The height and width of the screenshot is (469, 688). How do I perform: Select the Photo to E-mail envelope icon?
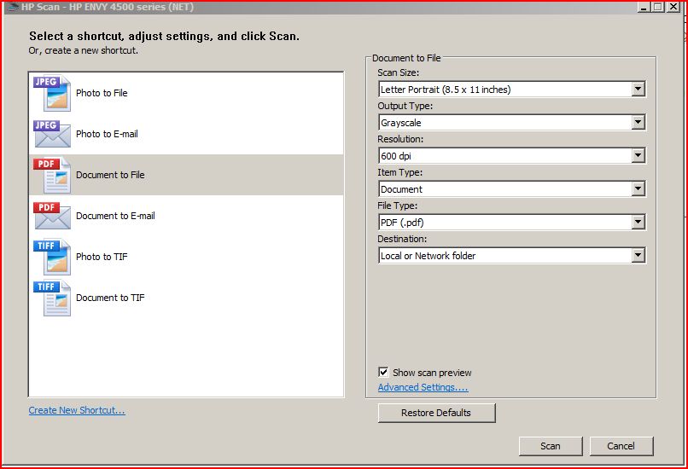52,134
